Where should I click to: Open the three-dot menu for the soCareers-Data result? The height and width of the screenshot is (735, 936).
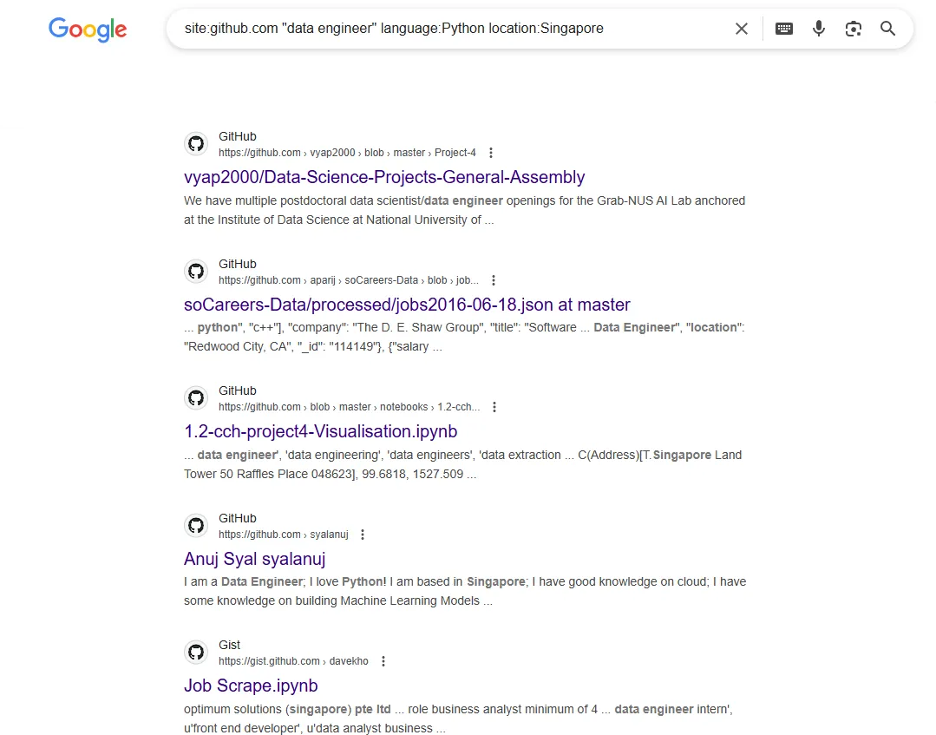click(494, 280)
